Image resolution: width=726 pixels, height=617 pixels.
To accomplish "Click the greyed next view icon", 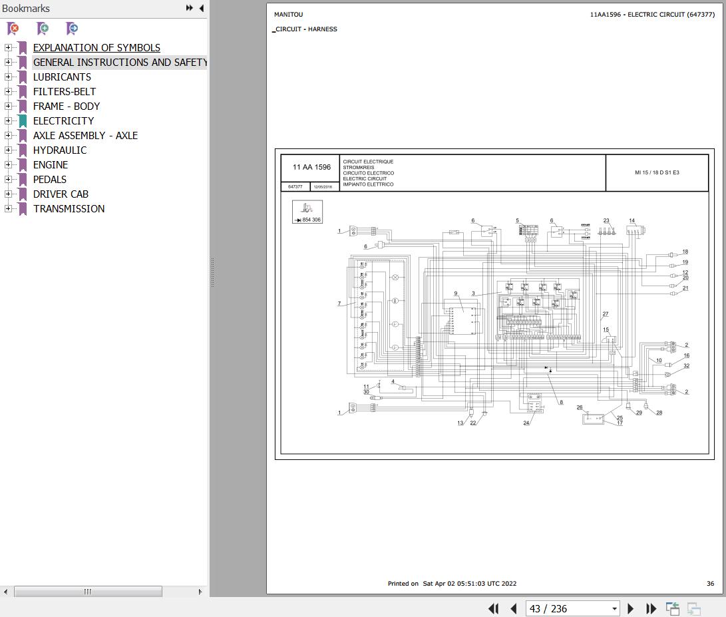I will pyautogui.click(x=693, y=608).
